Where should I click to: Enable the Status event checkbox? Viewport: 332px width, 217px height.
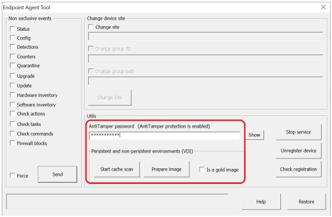point(12,29)
